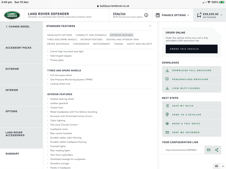Tap the battery indicator in status bar
Screen dimensions: 226x169
click(222, 2)
